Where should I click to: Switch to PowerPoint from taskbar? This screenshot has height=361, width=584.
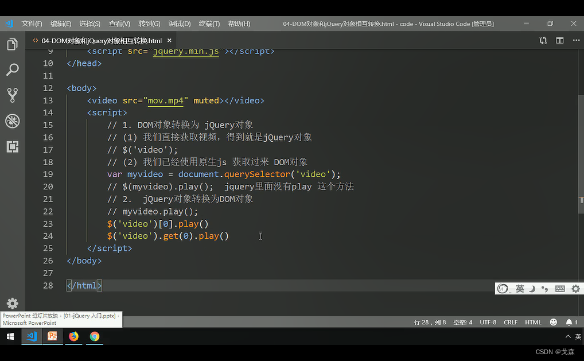pyautogui.click(x=53, y=336)
